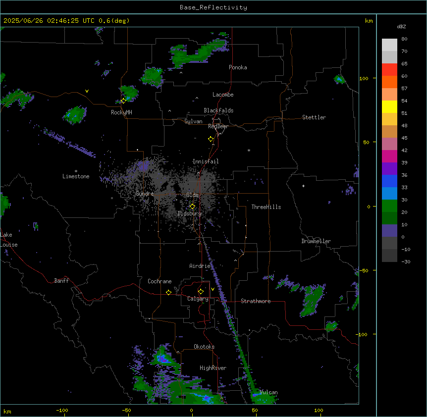
Task: Select the bright yellow legend swatch
Action: 389,106
